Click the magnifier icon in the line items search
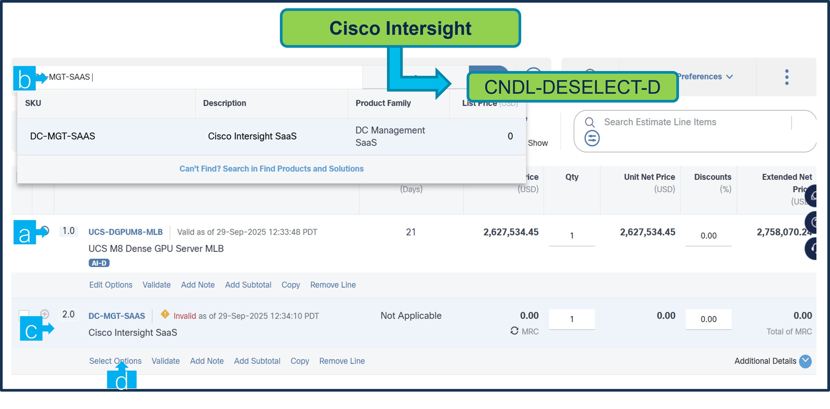This screenshot has height=409, width=830. 590,122
